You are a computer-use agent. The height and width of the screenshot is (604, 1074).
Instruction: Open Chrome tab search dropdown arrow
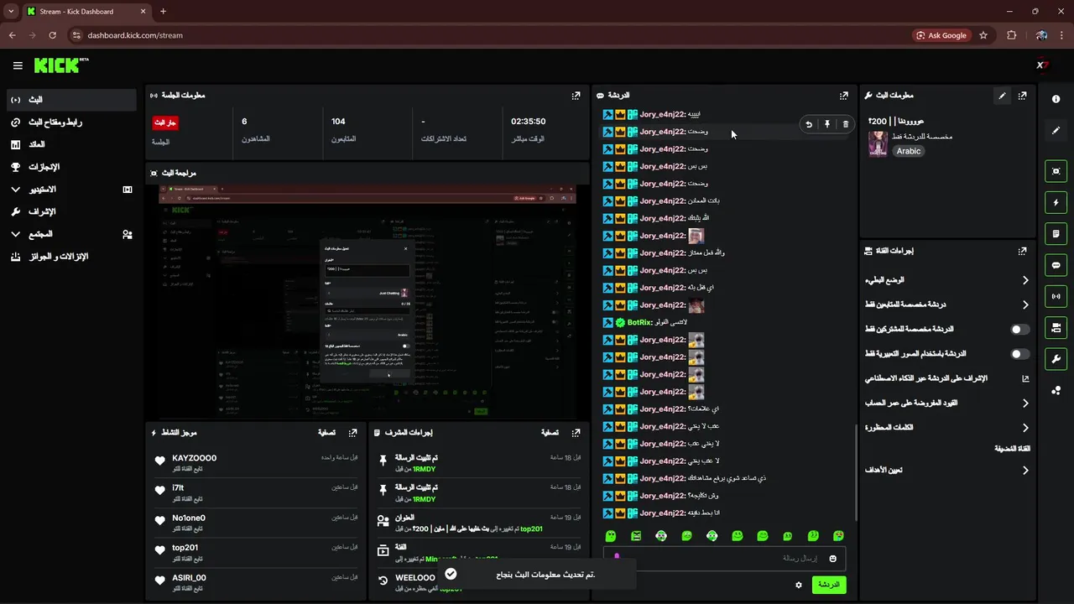coord(11,12)
